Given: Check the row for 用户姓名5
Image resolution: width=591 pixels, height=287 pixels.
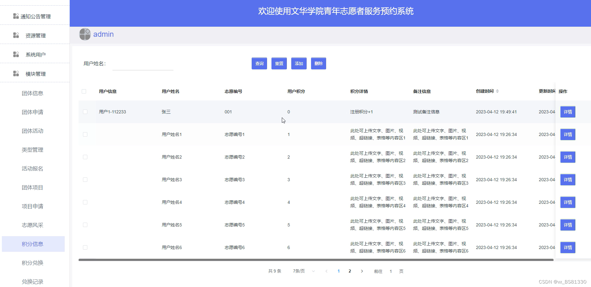Looking at the screenshot, I should point(85,225).
